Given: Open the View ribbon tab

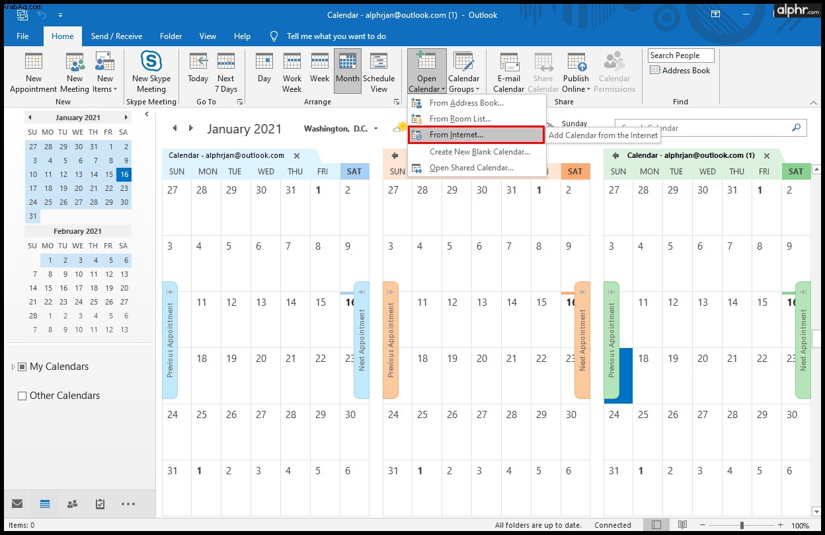Looking at the screenshot, I should (x=208, y=36).
